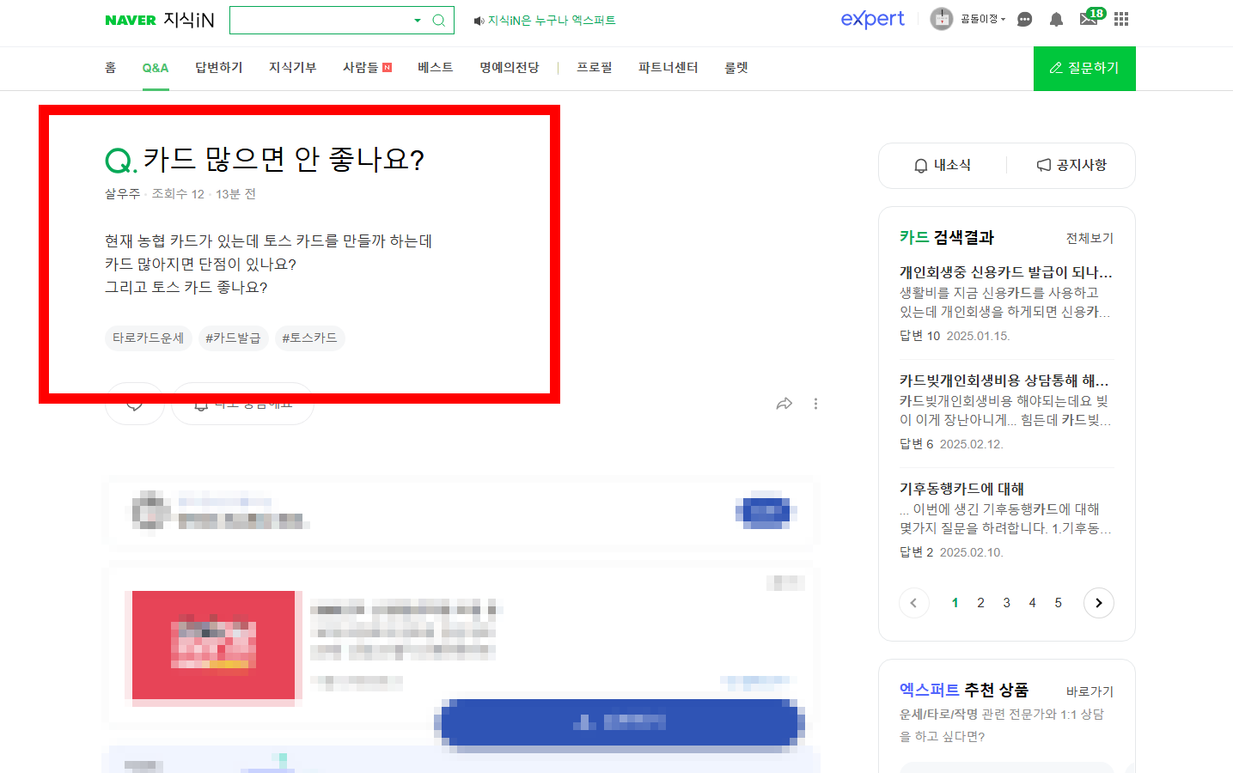Open the 지식기부 tab
Screen dimensions: 1233x773
coord(293,68)
